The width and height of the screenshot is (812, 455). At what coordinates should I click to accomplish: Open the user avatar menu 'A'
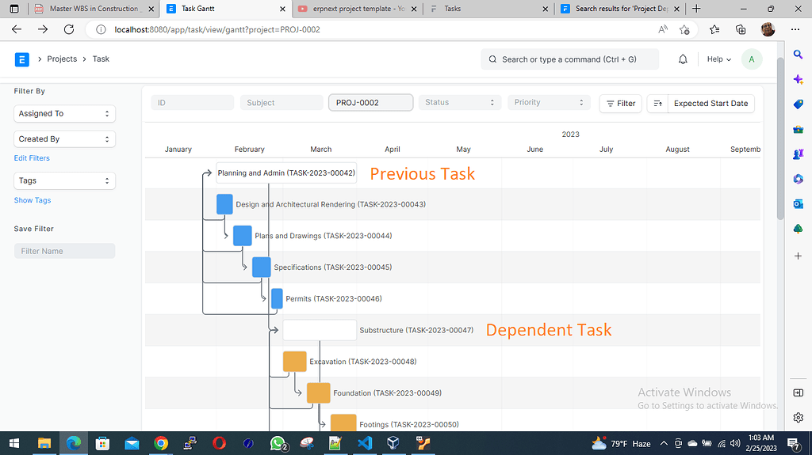tap(752, 59)
